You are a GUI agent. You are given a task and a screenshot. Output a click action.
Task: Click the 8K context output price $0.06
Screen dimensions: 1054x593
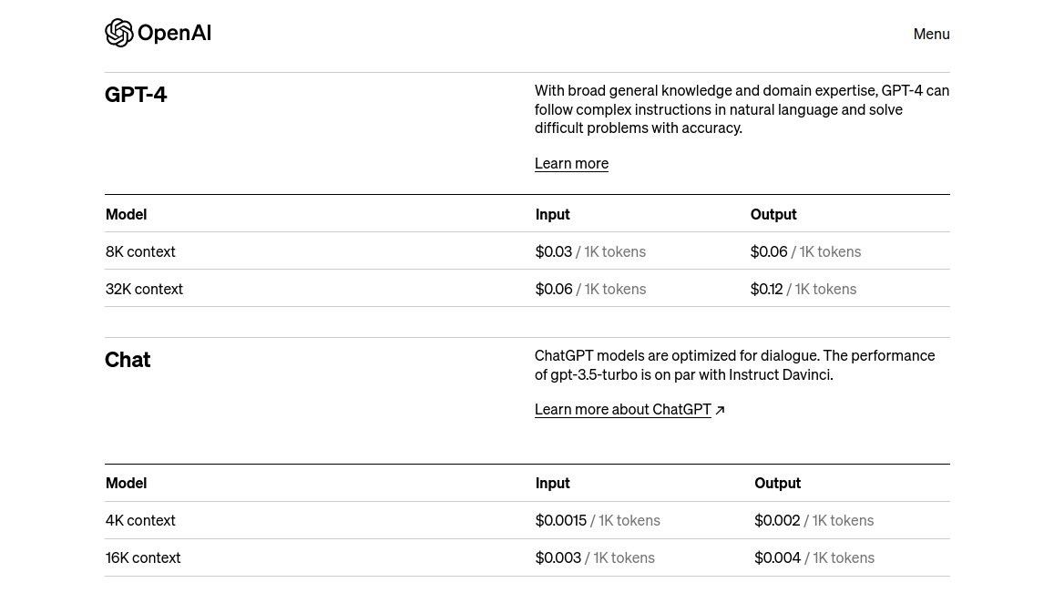pos(769,251)
